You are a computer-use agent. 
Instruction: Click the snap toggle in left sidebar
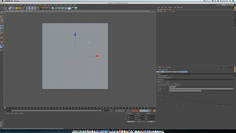coord(2,42)
